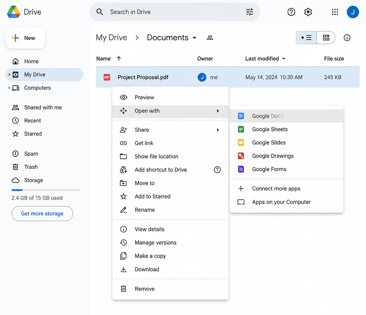Choose Show file location in context menu

(170, 156)
